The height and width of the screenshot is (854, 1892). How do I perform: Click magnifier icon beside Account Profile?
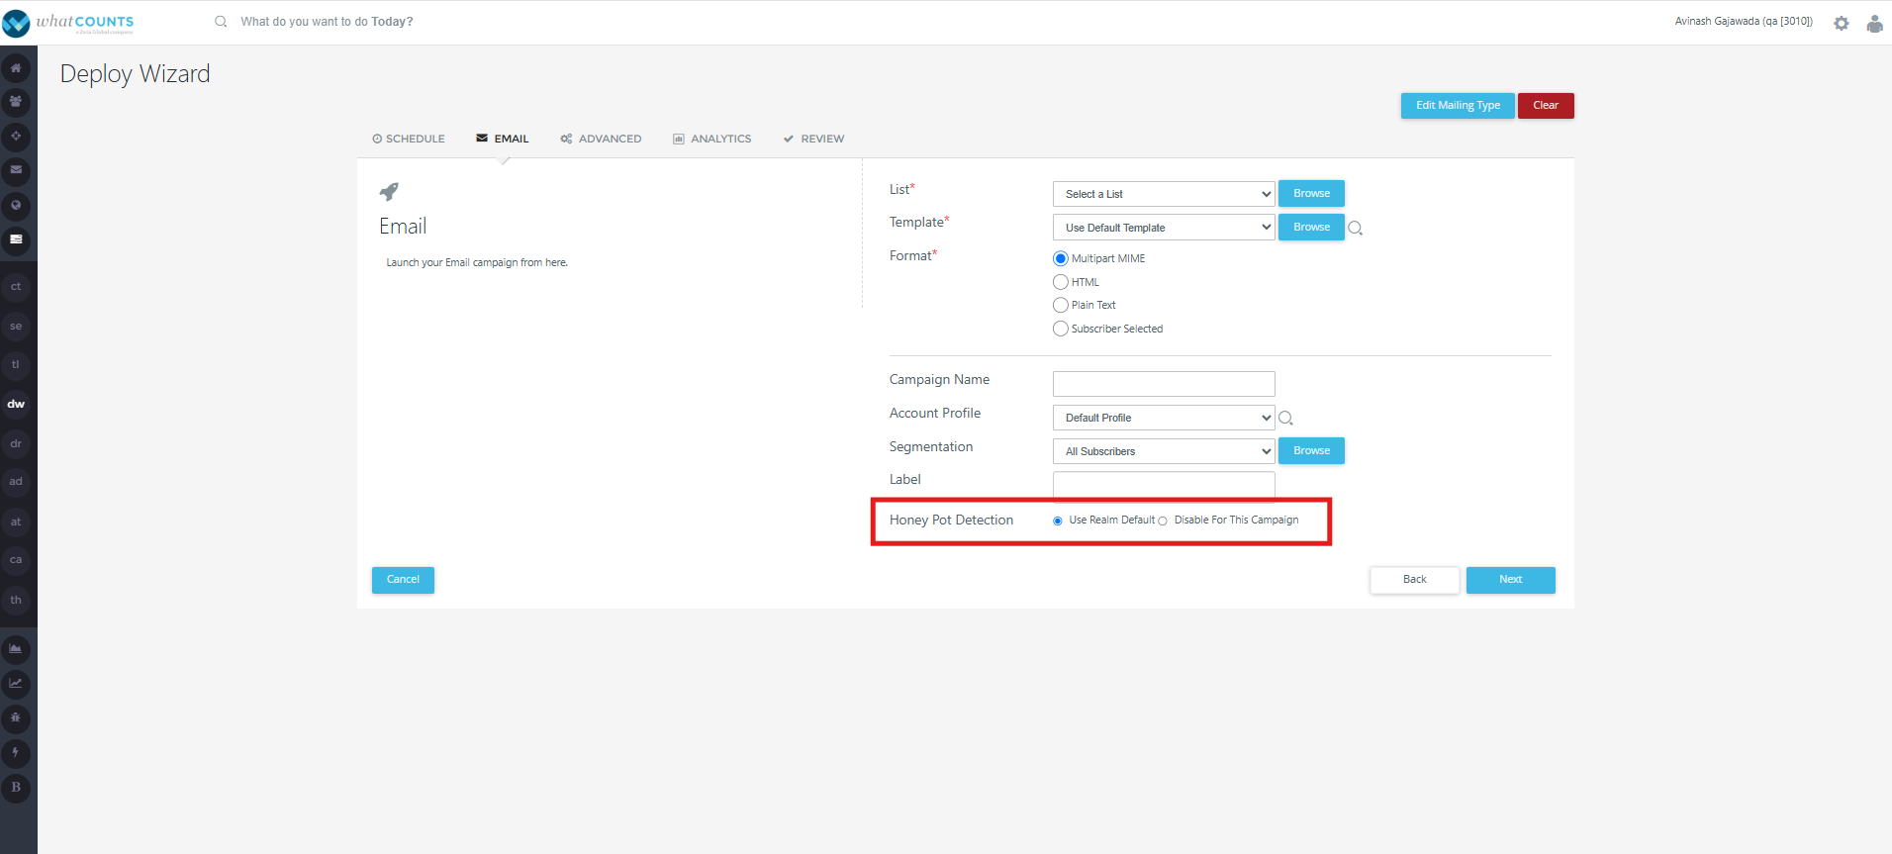point(1285,419)
